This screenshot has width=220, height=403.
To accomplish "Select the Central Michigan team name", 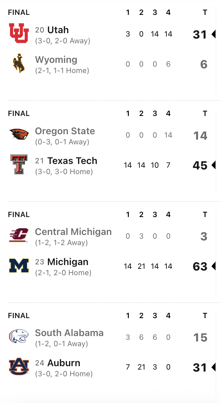I will [x=73, y=232].
